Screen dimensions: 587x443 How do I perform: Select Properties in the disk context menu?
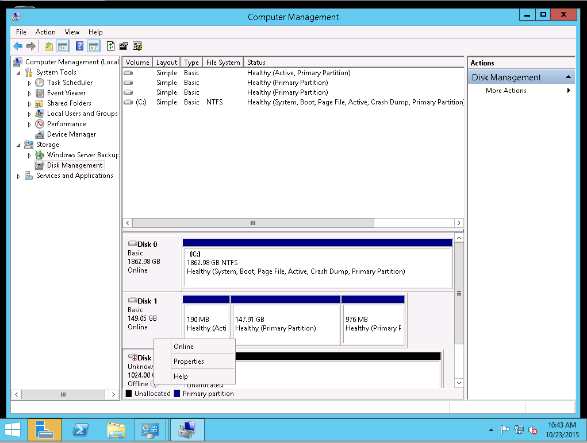point(189,362)
